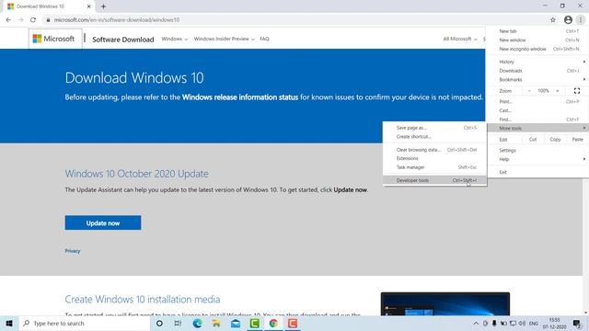Viewport: 589px width, 331px height.
Task: Click the Cut edit button
Action: coord(533,139)
